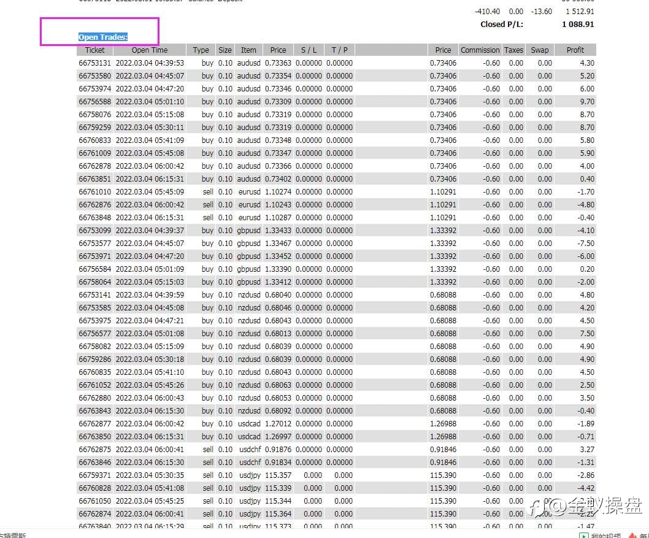Select ticket number 66762875

click(95, 449)
